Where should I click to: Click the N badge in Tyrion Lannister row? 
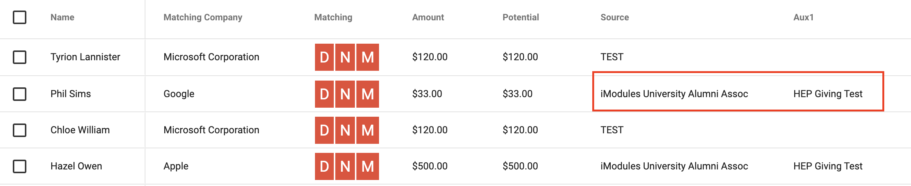point(345,57)
